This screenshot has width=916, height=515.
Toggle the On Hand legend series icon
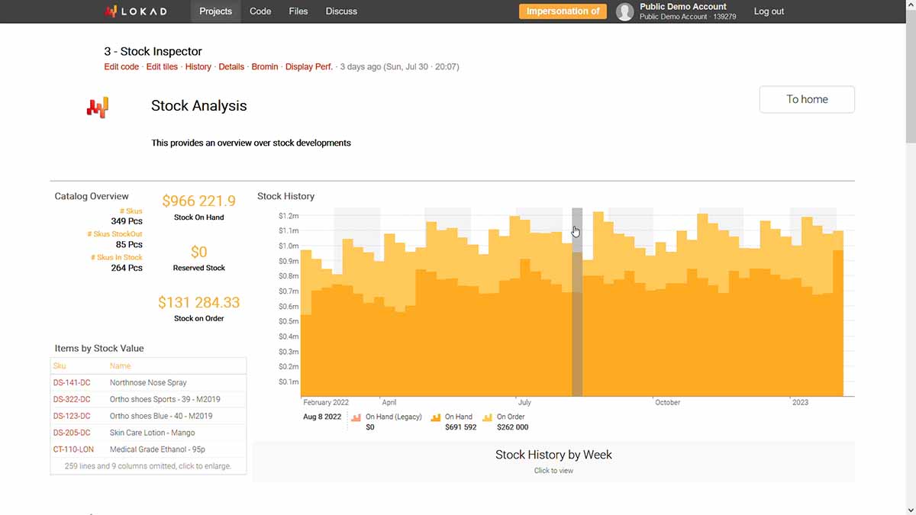[x=436, y=417]
